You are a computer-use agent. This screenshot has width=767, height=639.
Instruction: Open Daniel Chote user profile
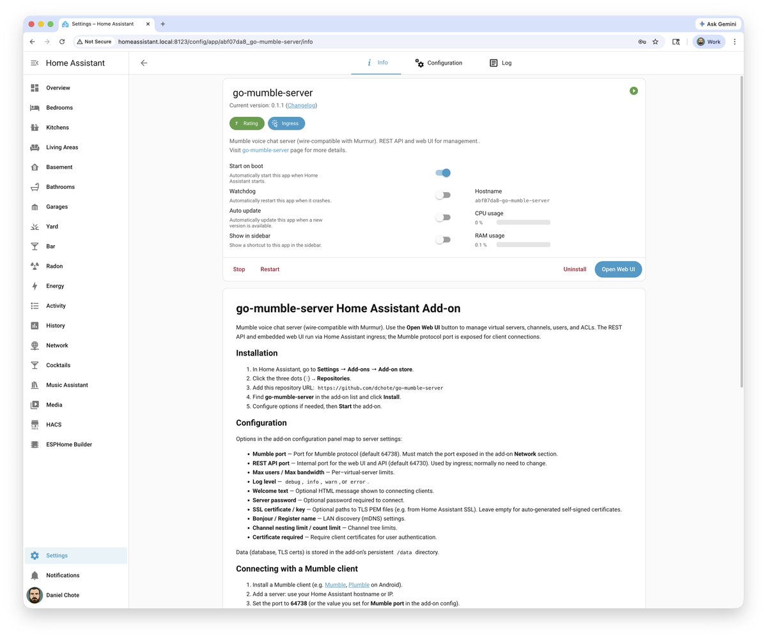click(x=76, y=595)
